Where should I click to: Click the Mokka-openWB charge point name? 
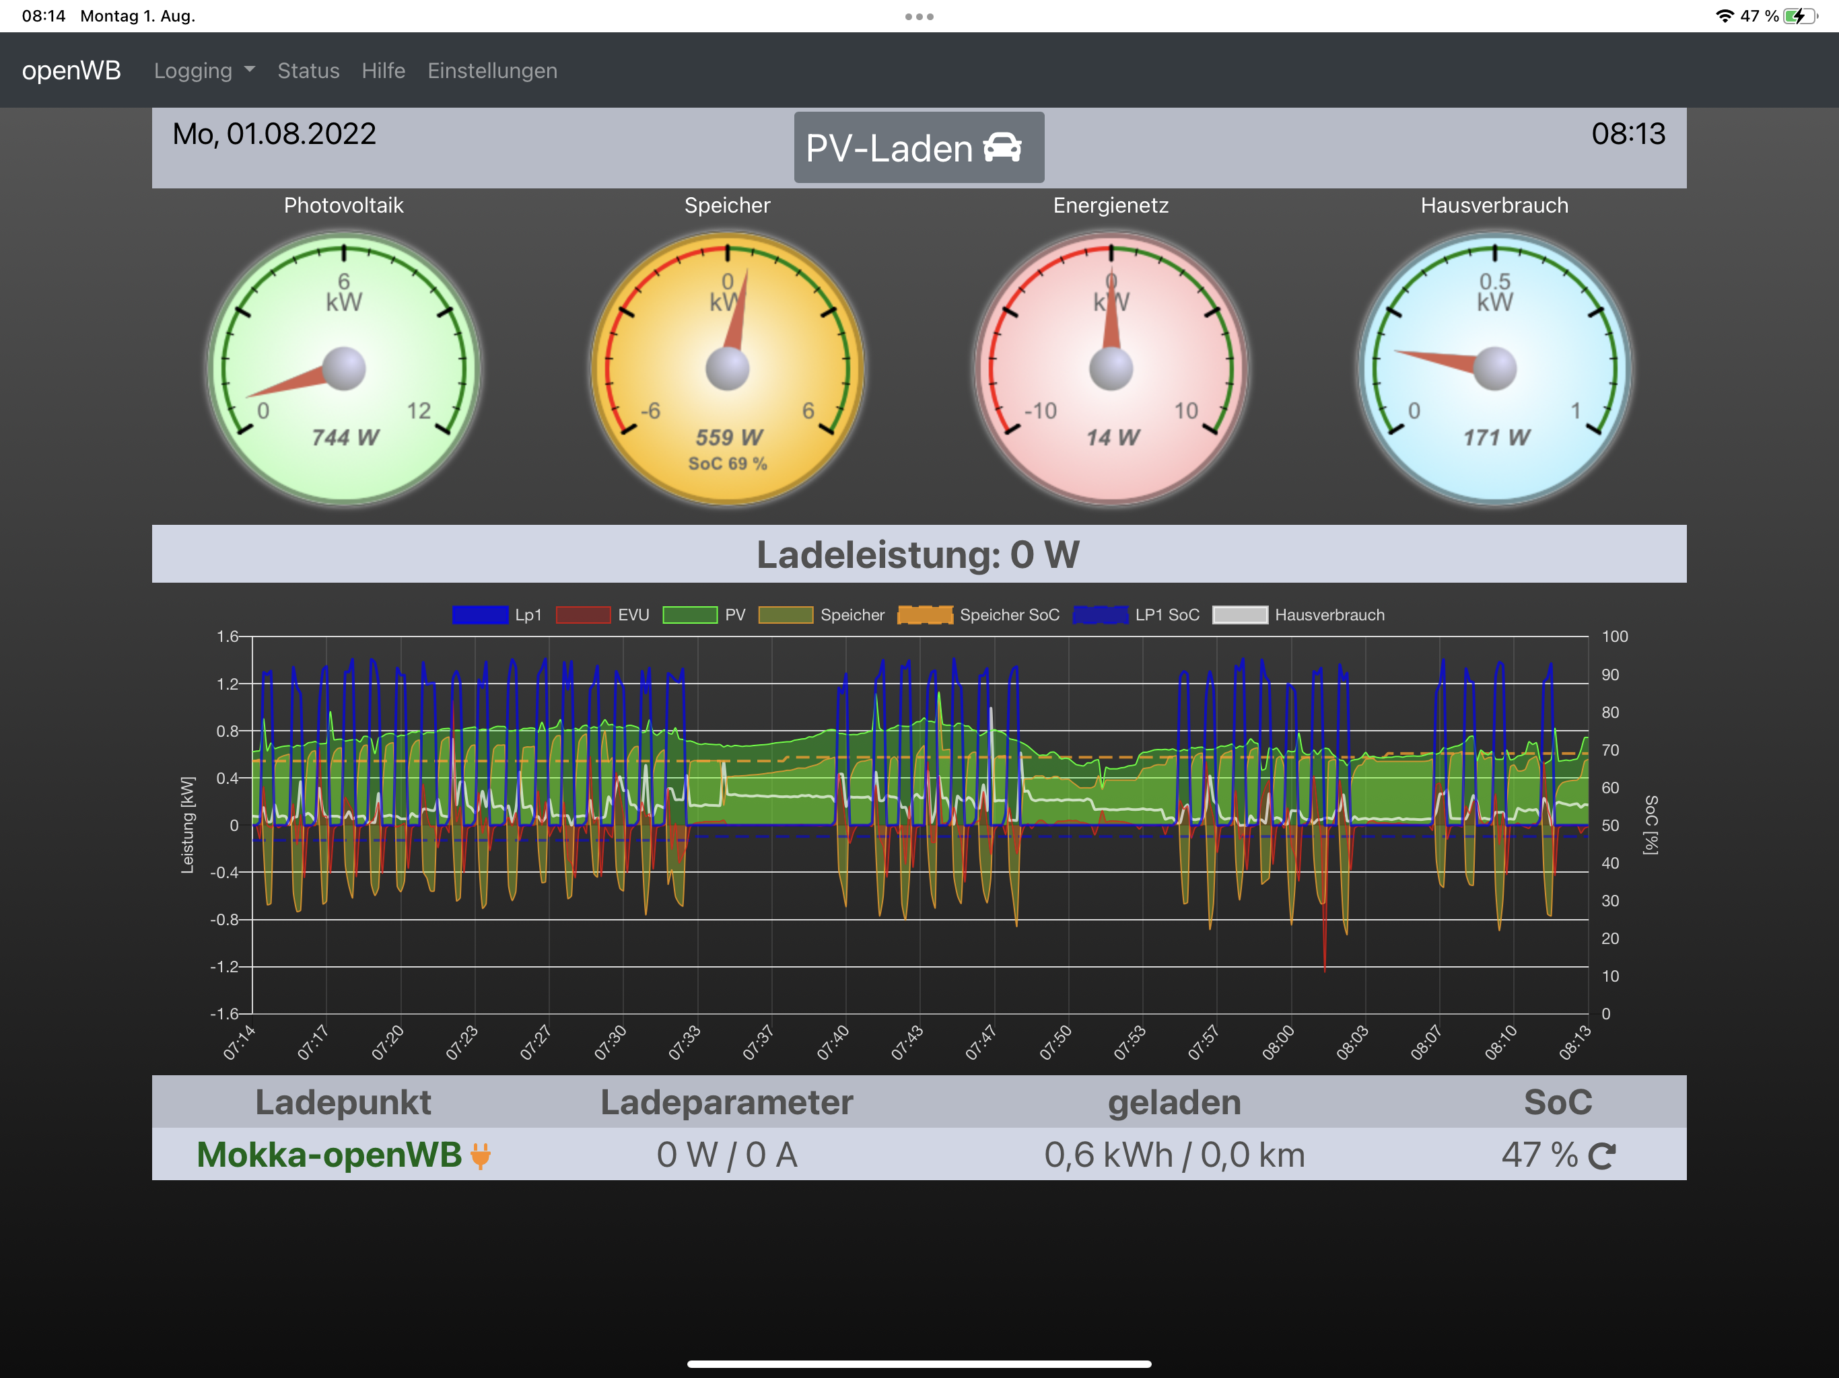[328, 1155]
